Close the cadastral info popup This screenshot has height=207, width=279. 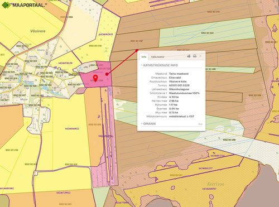pos(200,56)
